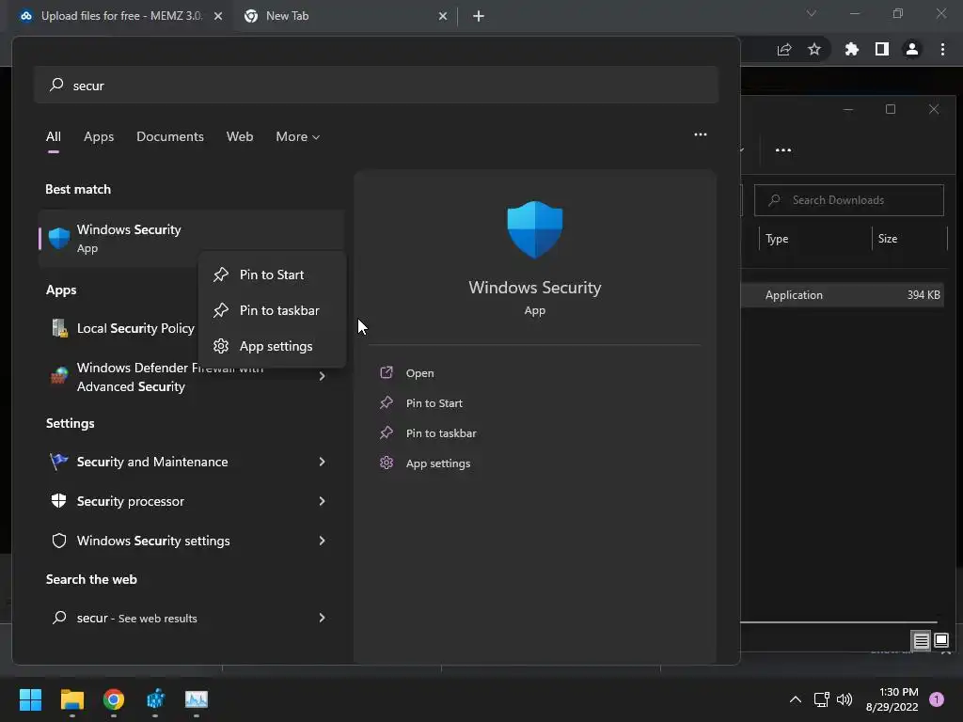Open Google Chrome from the taskbar

[114, 699]
